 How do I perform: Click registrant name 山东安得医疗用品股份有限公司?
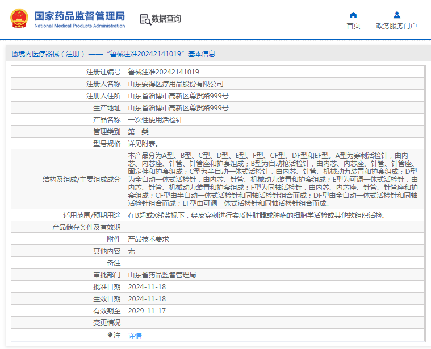coord(175,84)
